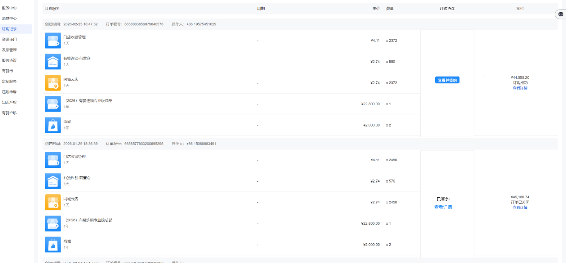The width and height of the screenshot is (566, 263).
Task: Click the 门店收银管理 icon in the 2026-02-25 order
Action: coord(53,40)
